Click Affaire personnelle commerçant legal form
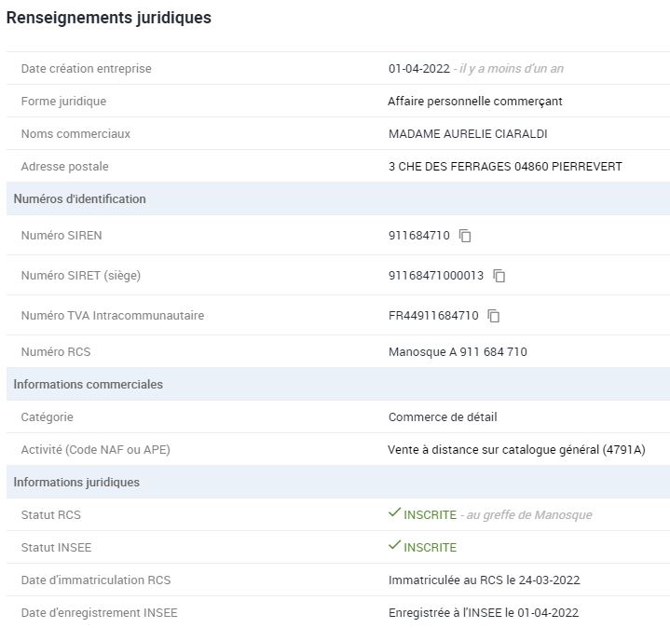The height and width of the screenshot is (628, 670). click(x=474, y=102)
